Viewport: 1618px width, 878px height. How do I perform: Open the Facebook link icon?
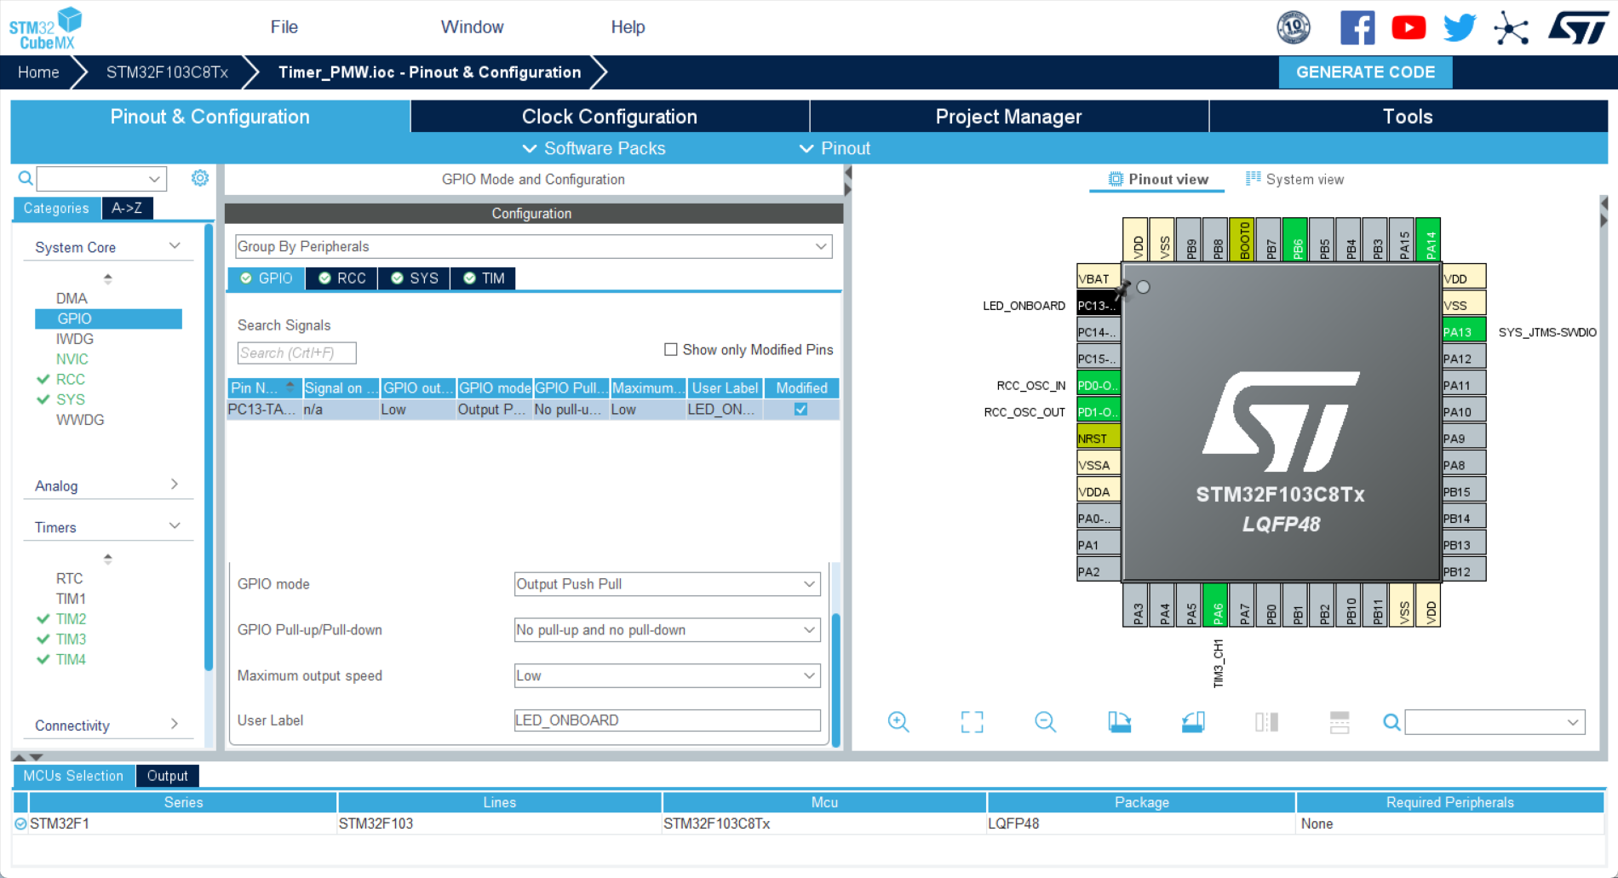(1357, 28)
